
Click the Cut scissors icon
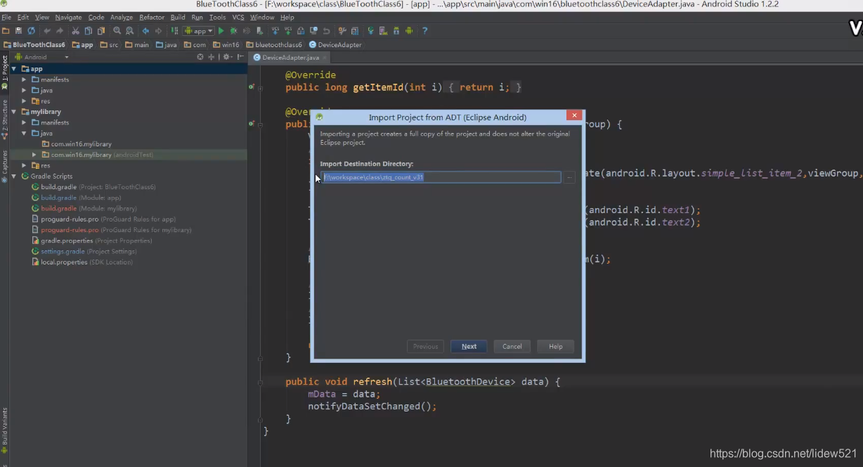pyautogui.click(x=76, y=31)
